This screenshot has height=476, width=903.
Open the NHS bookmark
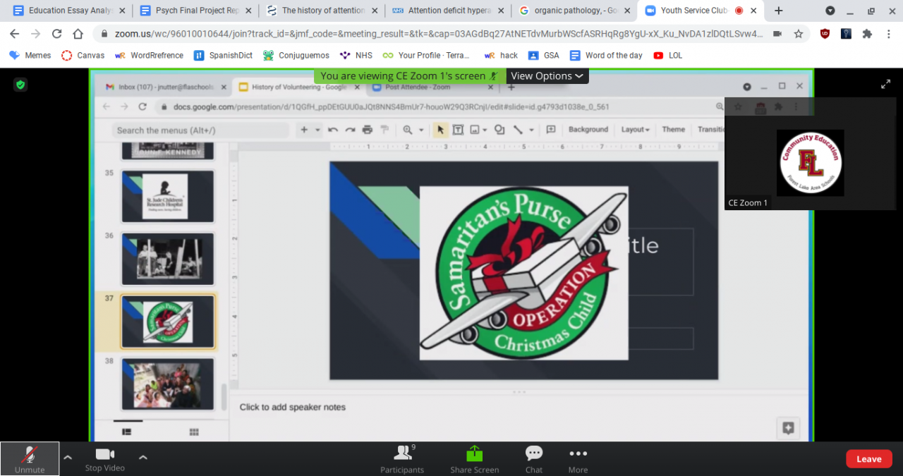tap(356, 55)
